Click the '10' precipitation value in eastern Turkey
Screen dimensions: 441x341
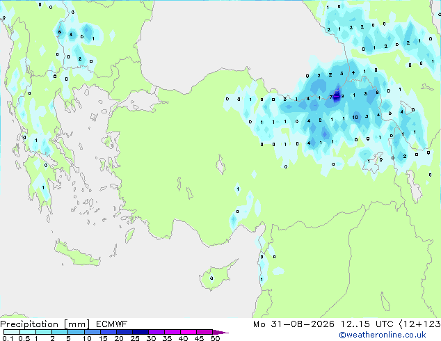point(355,118)
